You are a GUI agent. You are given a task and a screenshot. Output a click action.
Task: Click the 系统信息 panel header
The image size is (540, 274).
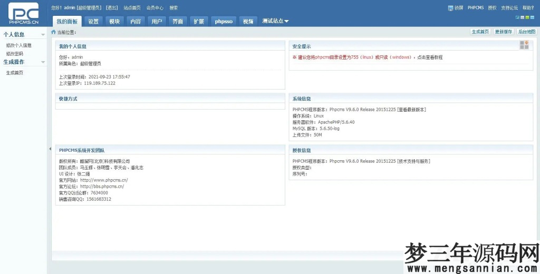411,99
